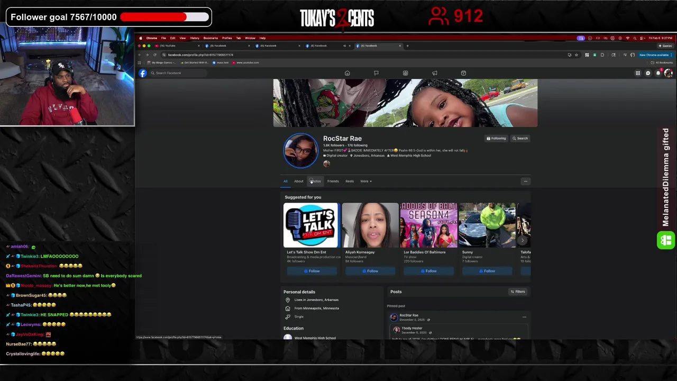The image size is (677, 381).
Task: Expand the More dropdown on profile
Action: [366, 182]
